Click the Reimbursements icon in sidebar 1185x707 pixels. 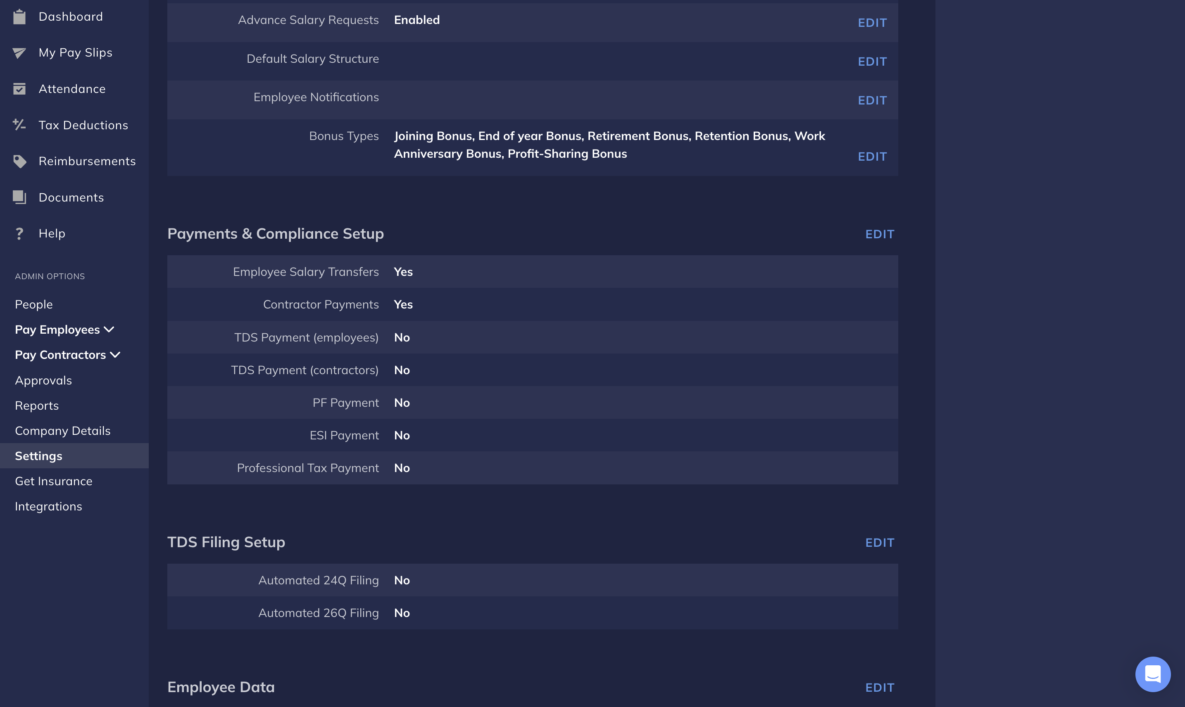click(x=19, y=161)
